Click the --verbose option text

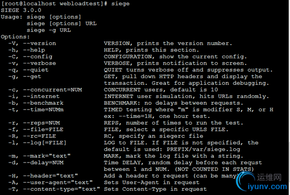(39, 63)
